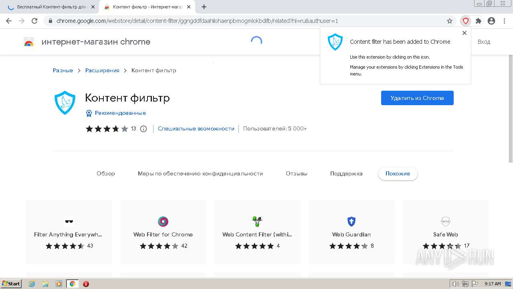This screenshot has height=289, width=513.
Task: Bookmark this page with the star icon
Action: (450, 21)
